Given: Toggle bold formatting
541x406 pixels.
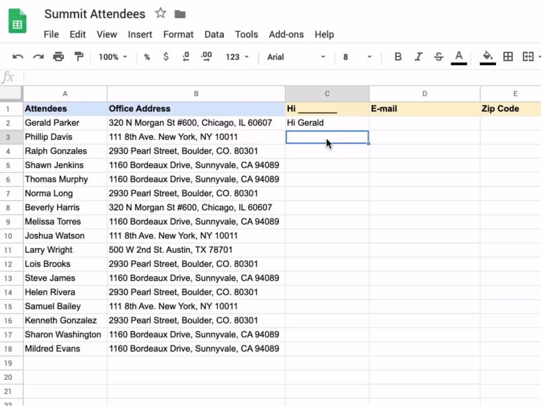Looking at the screenshot, I should point(397,57).
